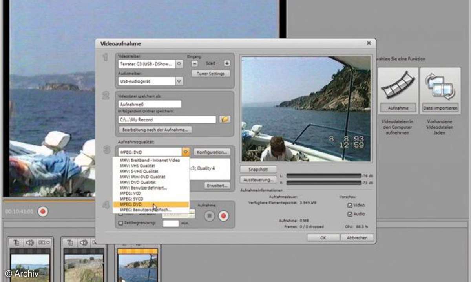Cancel with the Abbrechen button
The image size is (471, 282).
point(357,238)
